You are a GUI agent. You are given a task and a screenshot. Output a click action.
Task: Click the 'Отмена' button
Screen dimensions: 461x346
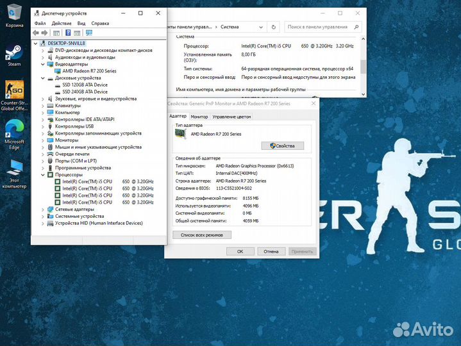click(271, 251)
